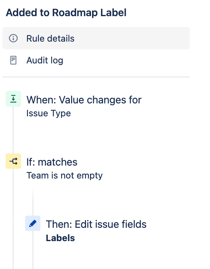Click the blue pencil action icon
210x269 pixels.
[x=33, y=223]
